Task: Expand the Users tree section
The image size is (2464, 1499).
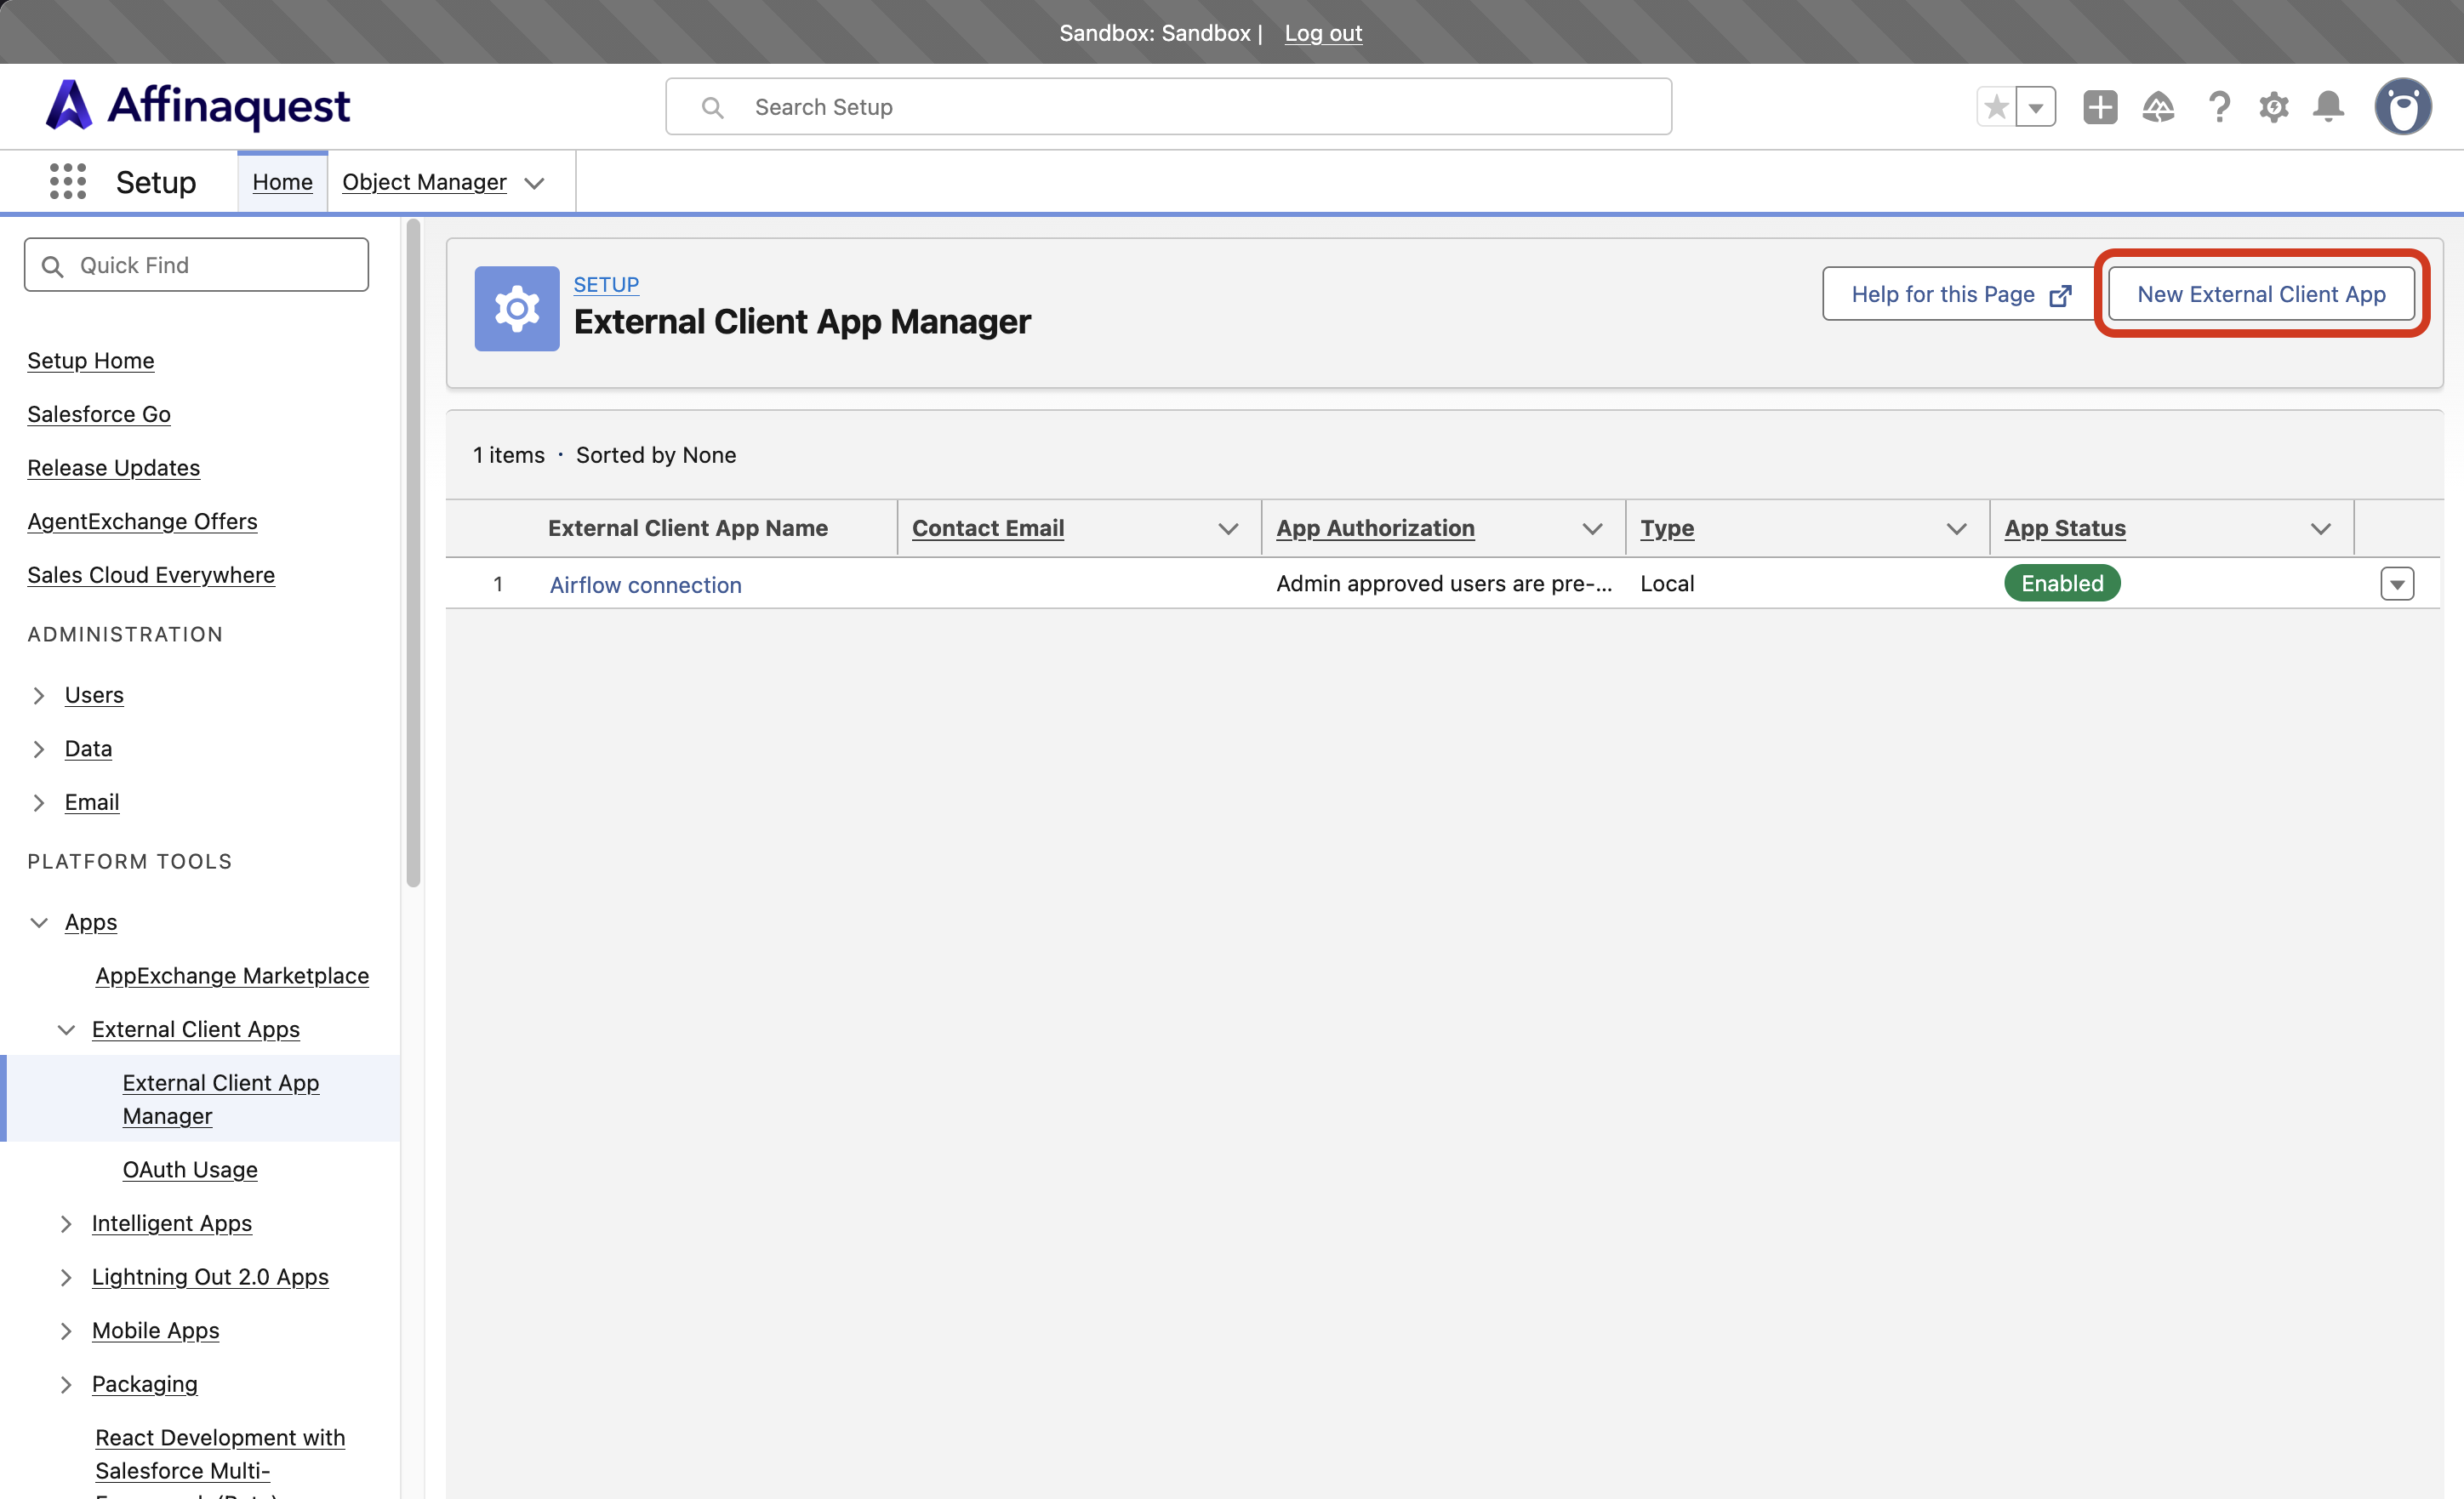Action: 39,695
